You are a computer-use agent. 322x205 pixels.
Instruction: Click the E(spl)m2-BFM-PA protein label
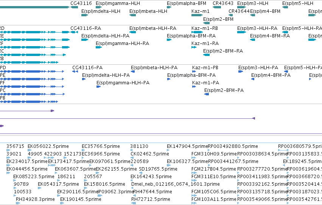pos(224,90)
